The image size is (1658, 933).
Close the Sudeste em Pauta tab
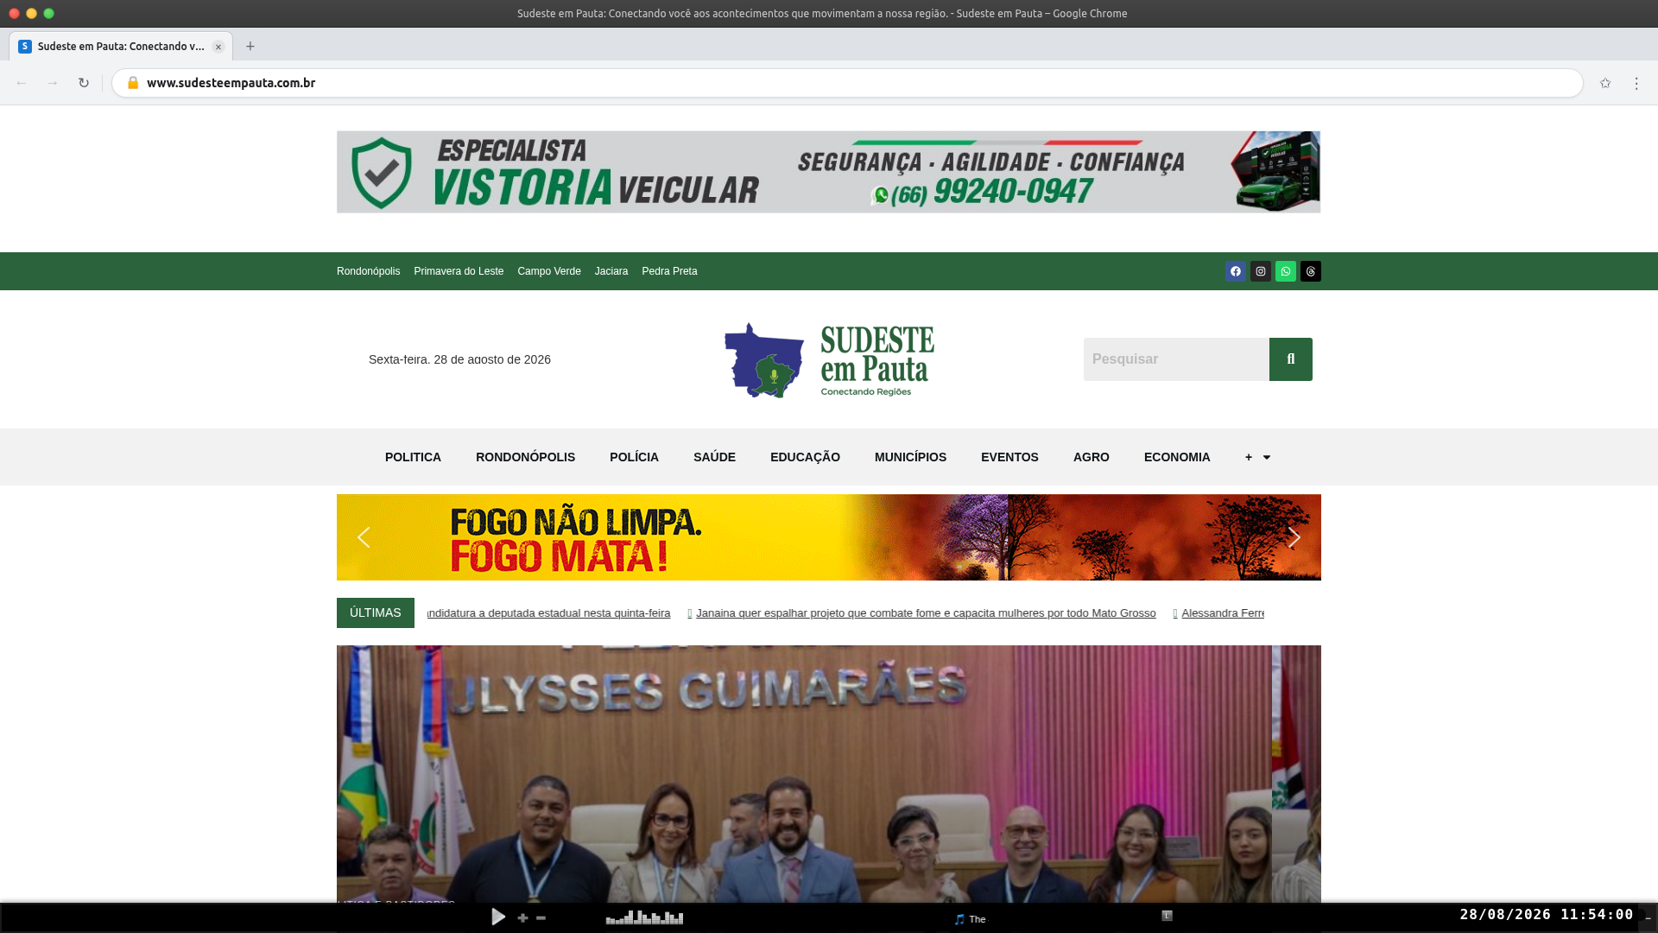click(x=218, y=47)
